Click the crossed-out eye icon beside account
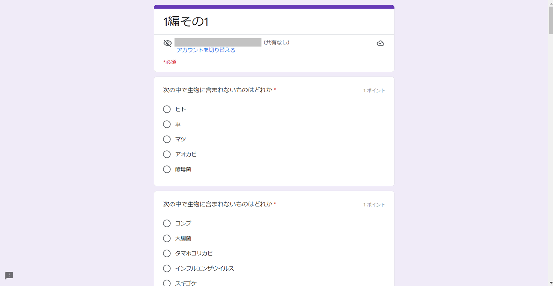 pos(168,43)
